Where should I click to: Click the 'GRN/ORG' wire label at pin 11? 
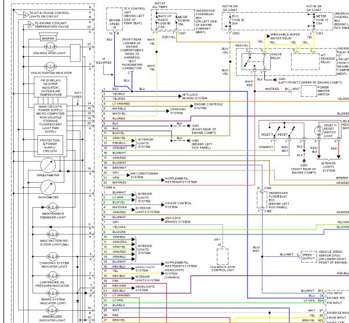(x=119, y=242)
